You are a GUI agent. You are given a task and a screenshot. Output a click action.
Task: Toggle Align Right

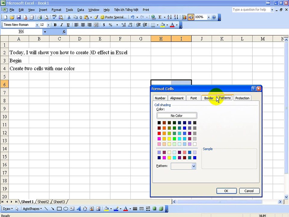[x=89, y=25]
